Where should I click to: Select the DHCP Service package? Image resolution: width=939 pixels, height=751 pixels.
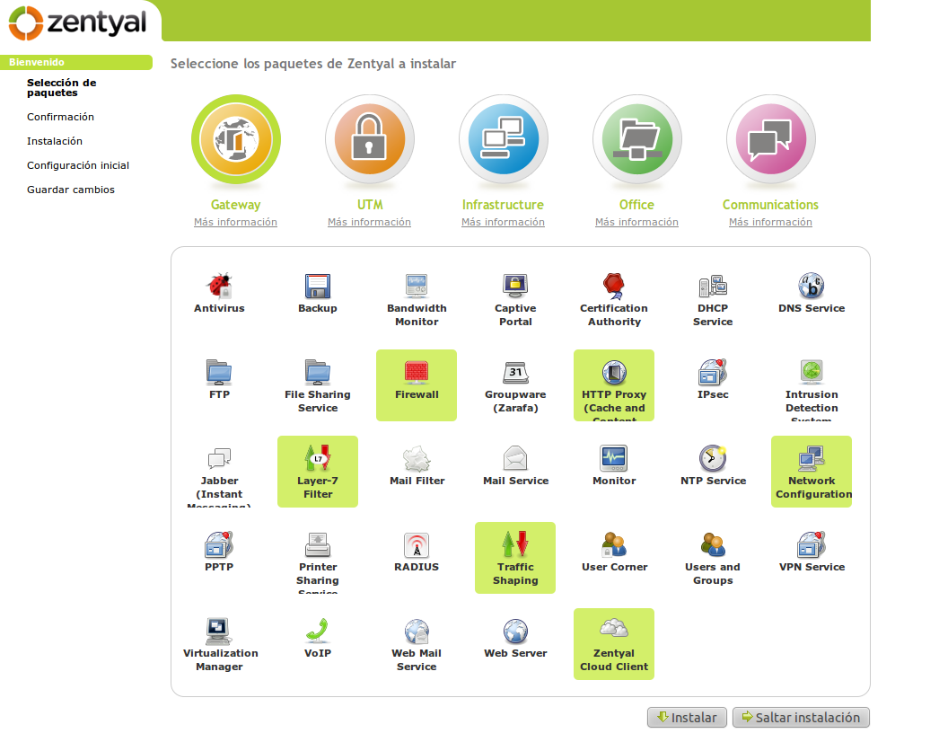[x=713, y=298]
